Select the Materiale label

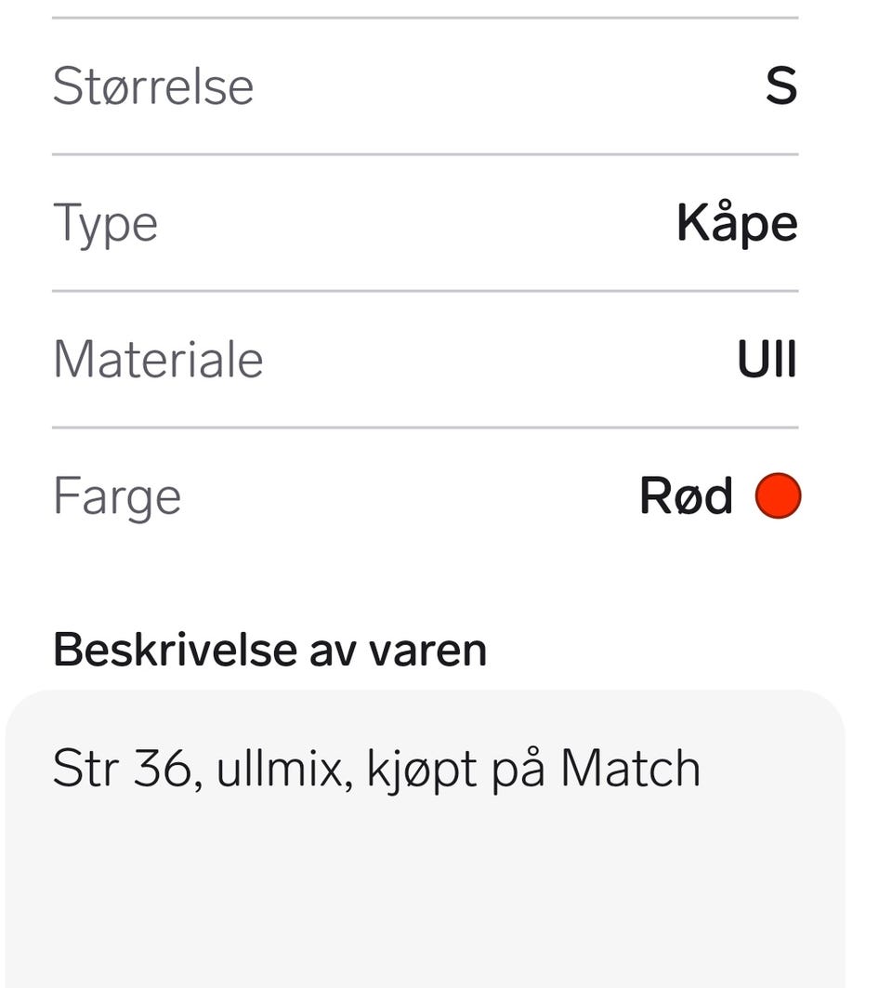coord(158,359)
